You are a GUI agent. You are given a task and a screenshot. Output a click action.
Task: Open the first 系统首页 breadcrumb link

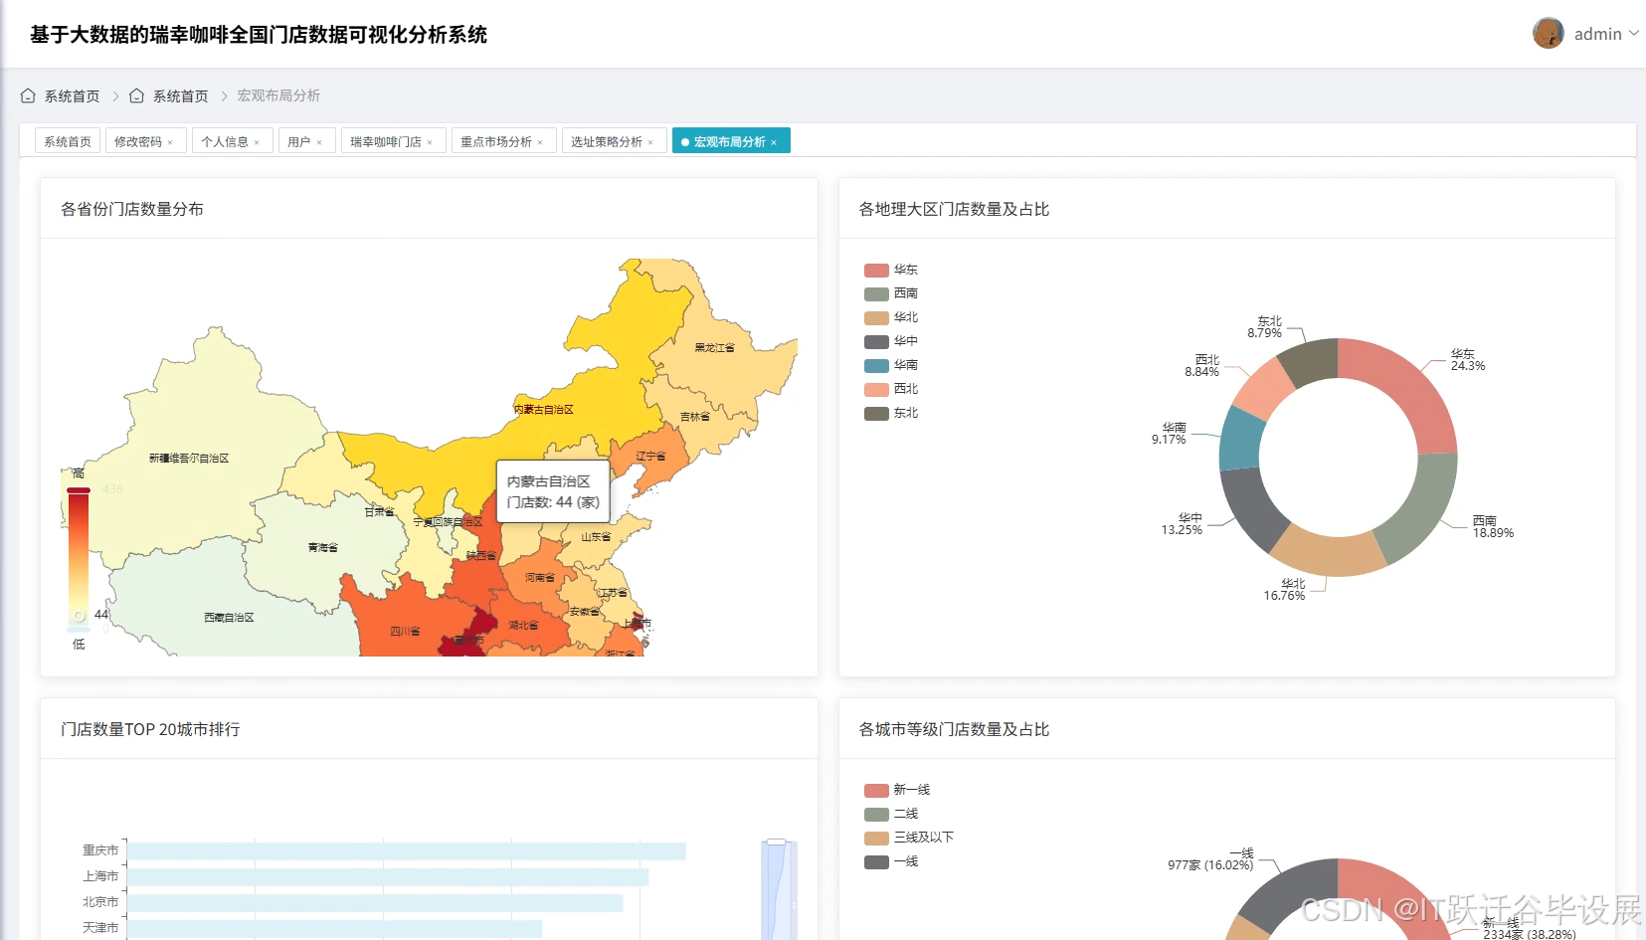coord(72,95)
